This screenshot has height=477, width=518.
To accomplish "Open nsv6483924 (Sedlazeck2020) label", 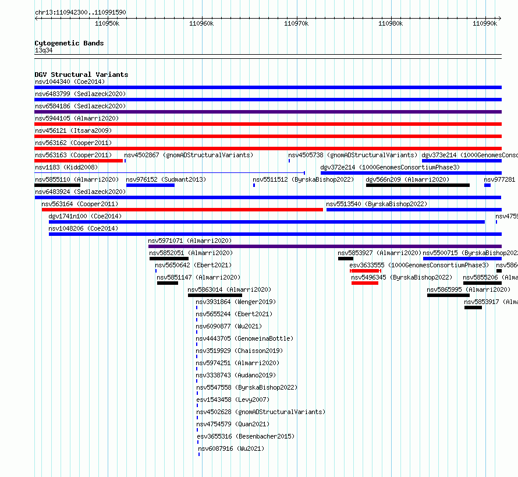I will 80,192.
